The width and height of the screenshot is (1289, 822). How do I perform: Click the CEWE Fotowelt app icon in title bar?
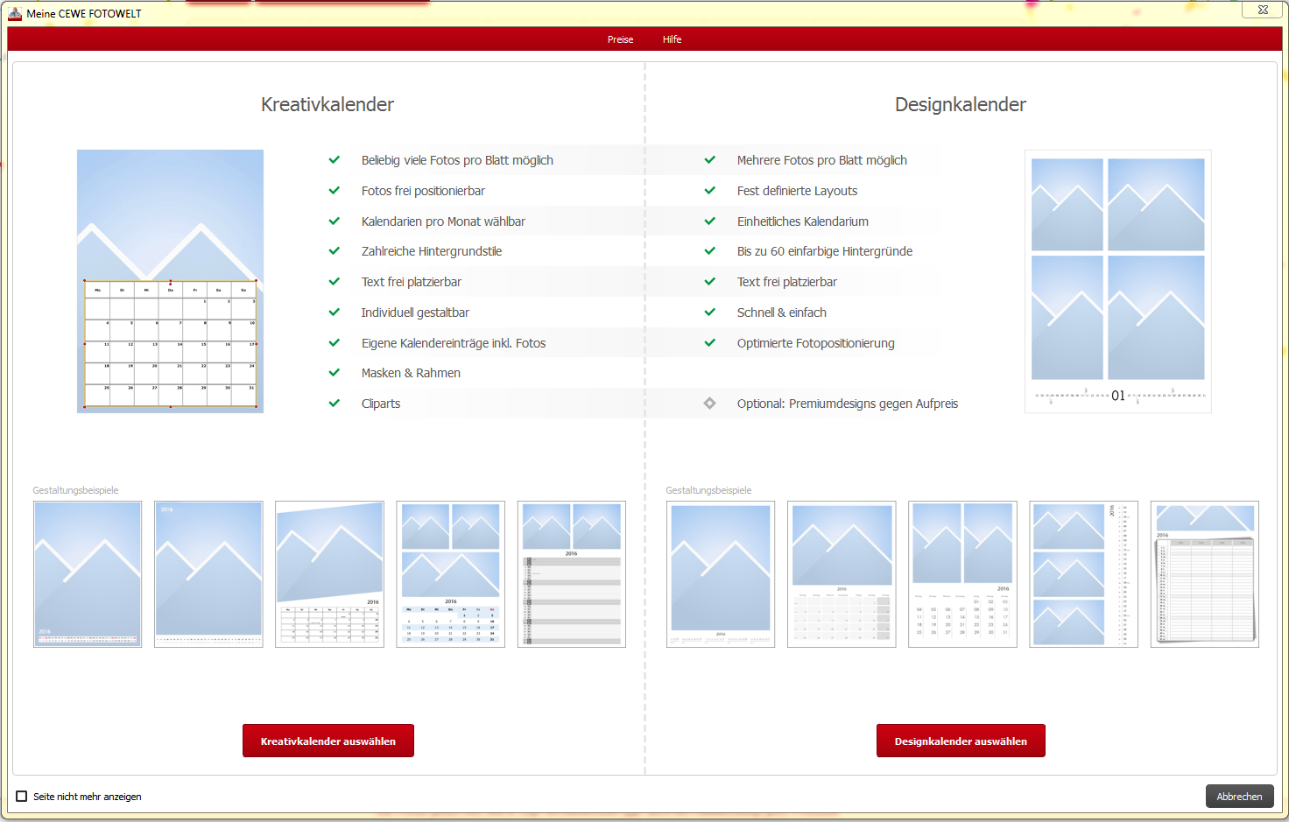click(x=15, y=13)
